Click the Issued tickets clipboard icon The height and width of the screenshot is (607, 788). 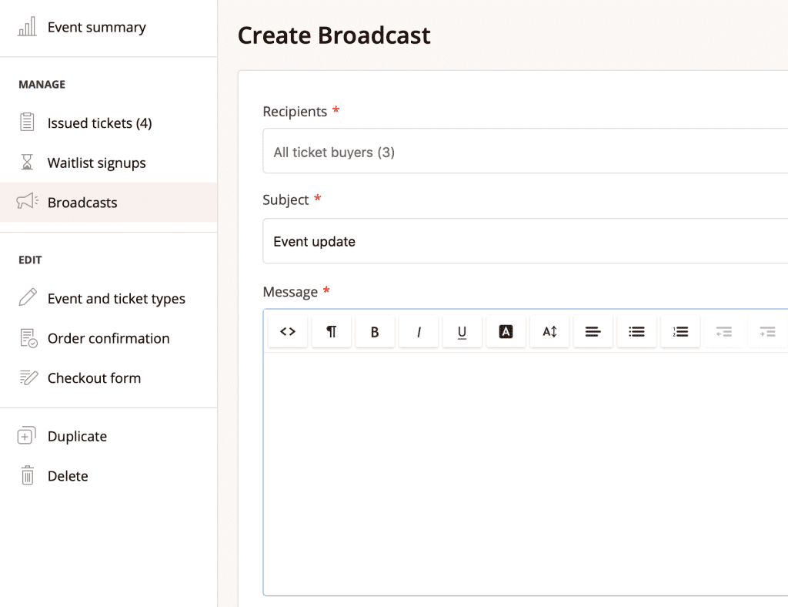(27, 122)
